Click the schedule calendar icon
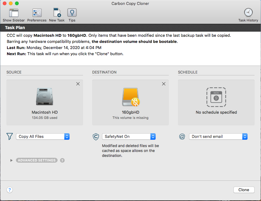The image size is (261, 201). tap(216, 97)
